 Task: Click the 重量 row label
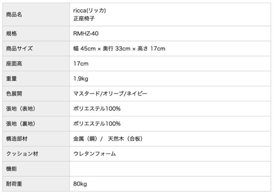tap(12, 79)
